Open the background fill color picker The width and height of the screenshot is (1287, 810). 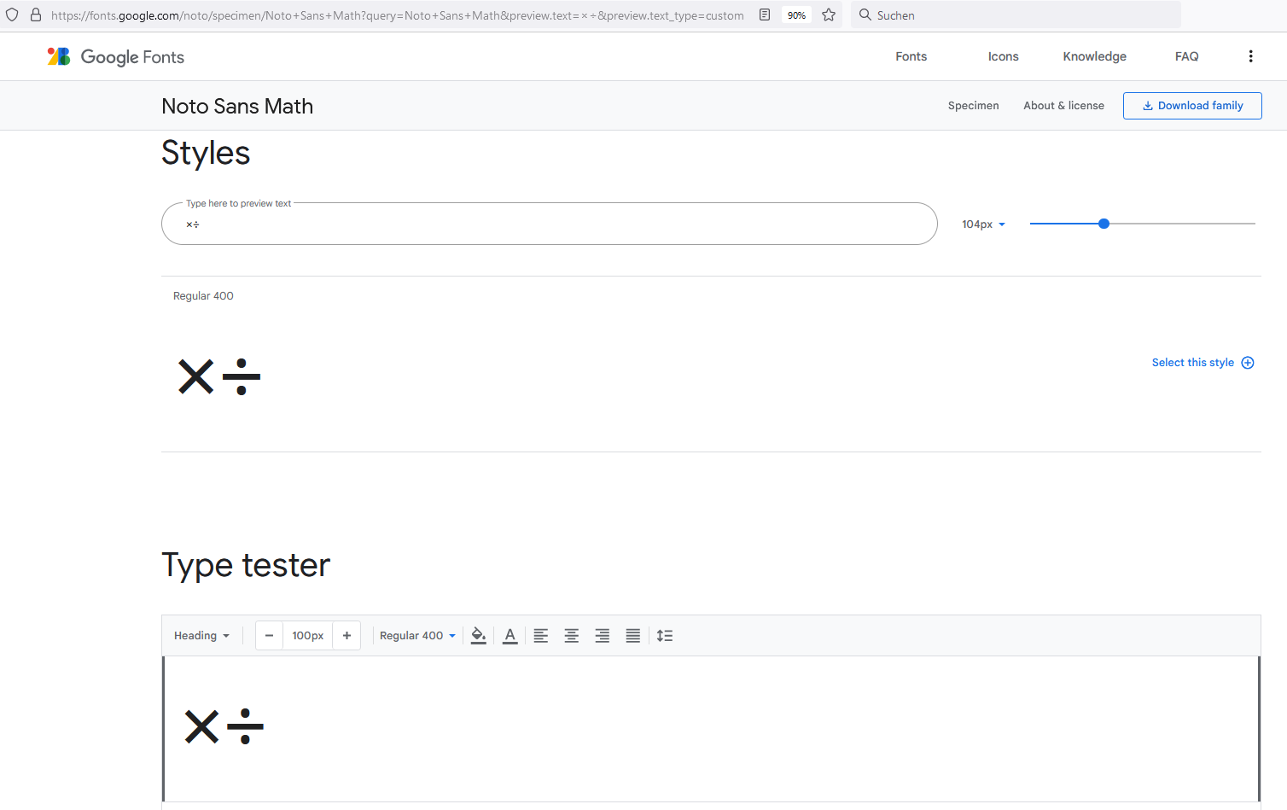click(x=478, y=635)
